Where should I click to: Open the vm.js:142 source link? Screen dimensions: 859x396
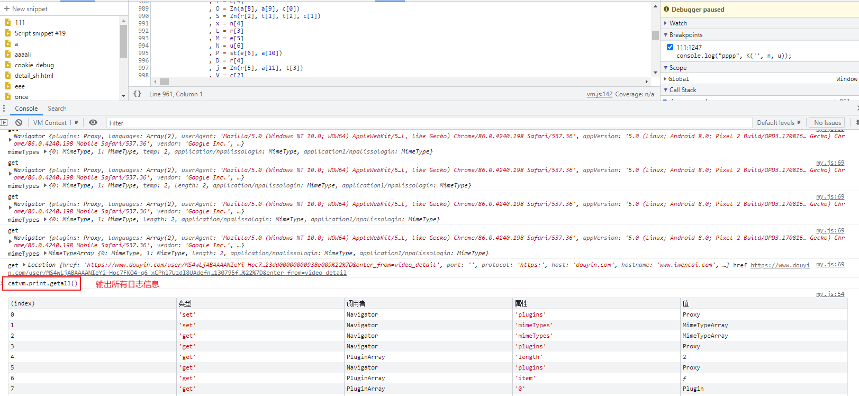click(x=599, y=94)
